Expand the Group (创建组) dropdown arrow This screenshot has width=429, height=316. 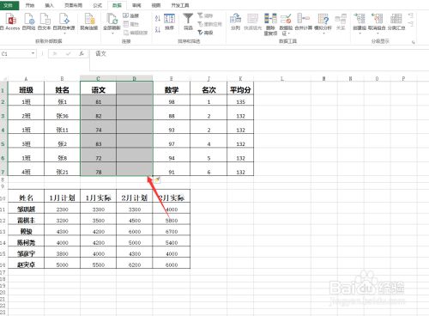point(360,33)
